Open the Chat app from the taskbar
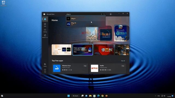The height and width of the screenshot is (98, 175). (x=86, y=96)
